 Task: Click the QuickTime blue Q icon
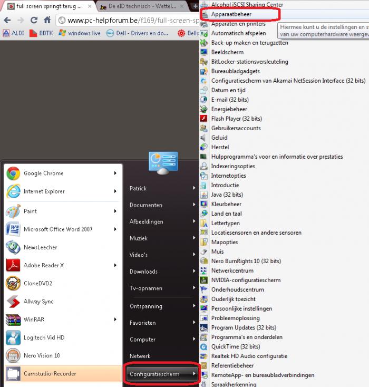203,346
